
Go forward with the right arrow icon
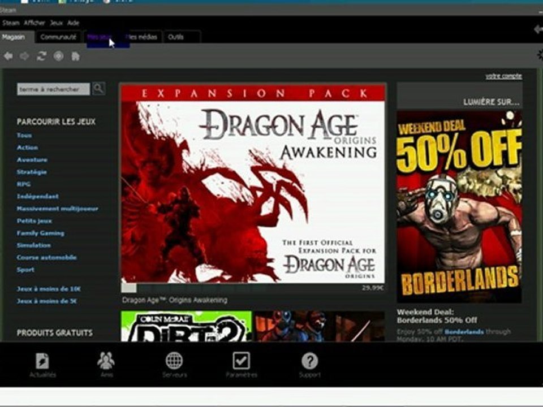24,56
